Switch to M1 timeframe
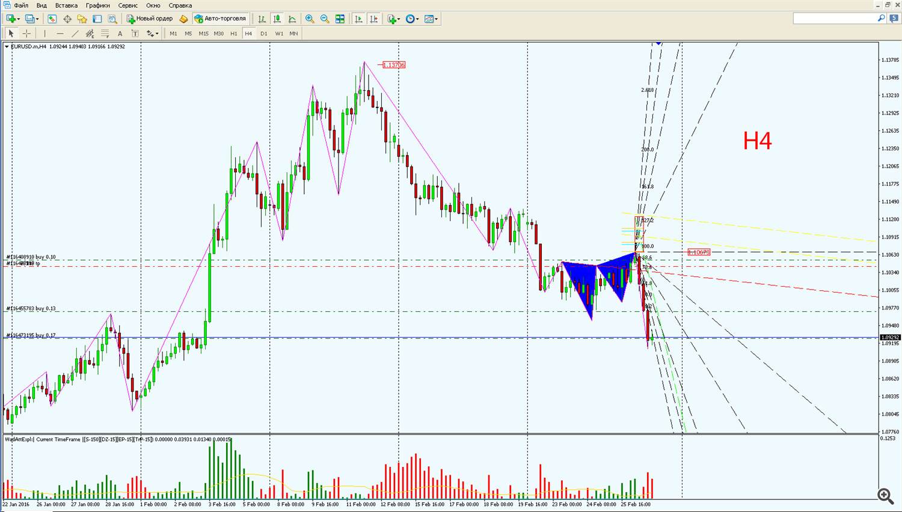The height and width of the screenshot is (512, 902). point(173,34)
